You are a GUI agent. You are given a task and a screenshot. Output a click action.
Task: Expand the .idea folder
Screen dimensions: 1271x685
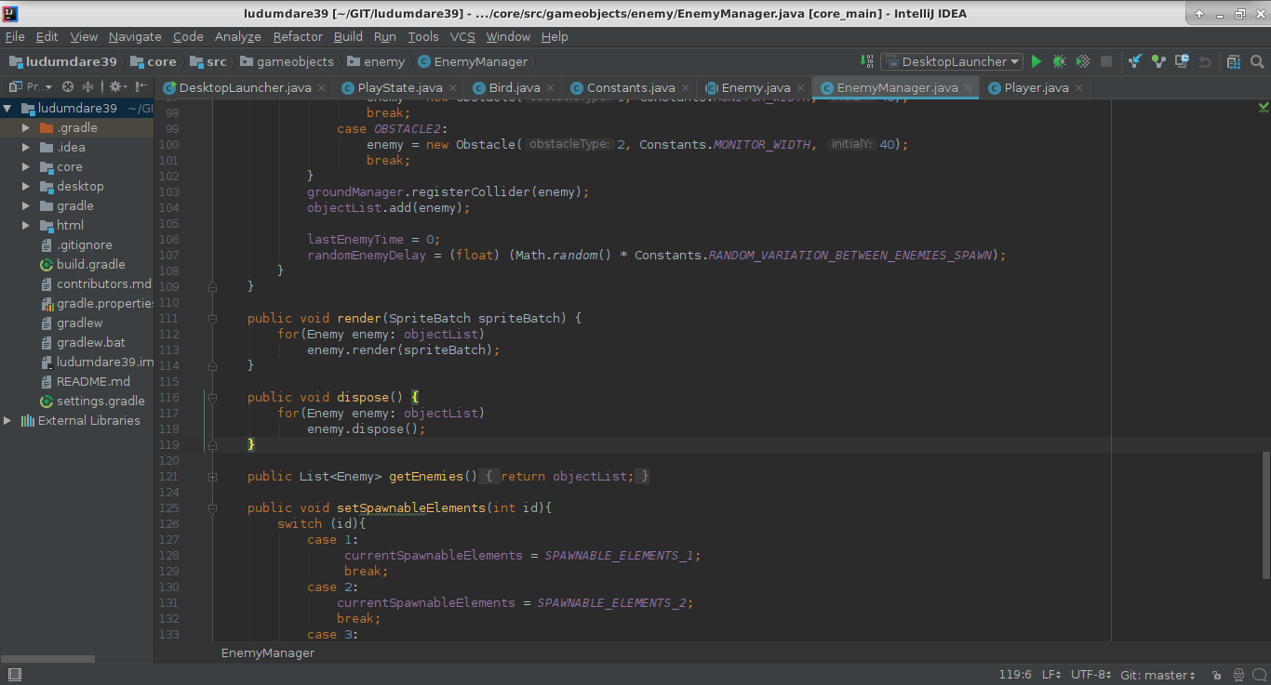point(26,148)
